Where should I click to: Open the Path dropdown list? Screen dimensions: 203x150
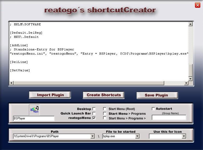click(x=92, y=136)
